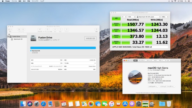Open the Apple menu
The width and height of the screenshot is (192, 108).
(x=3, y=1)
